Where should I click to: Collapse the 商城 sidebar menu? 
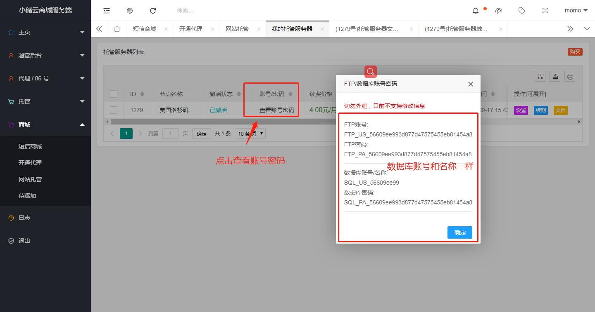[x=45, y=124]
